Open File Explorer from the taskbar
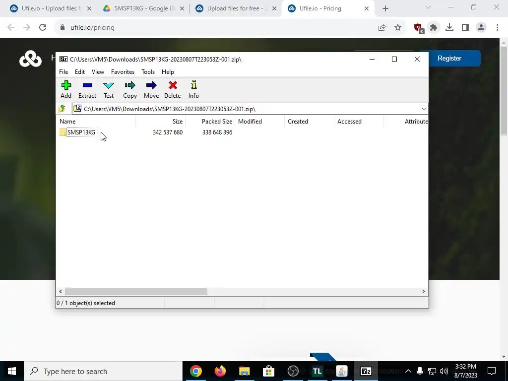This screenshot has width=508, height=381. coord(244,371)
